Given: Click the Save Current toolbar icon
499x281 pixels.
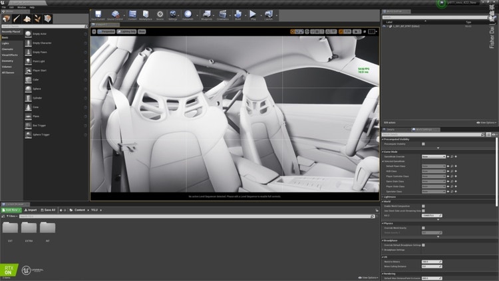Looking at the screenshot, I should 98,14.
